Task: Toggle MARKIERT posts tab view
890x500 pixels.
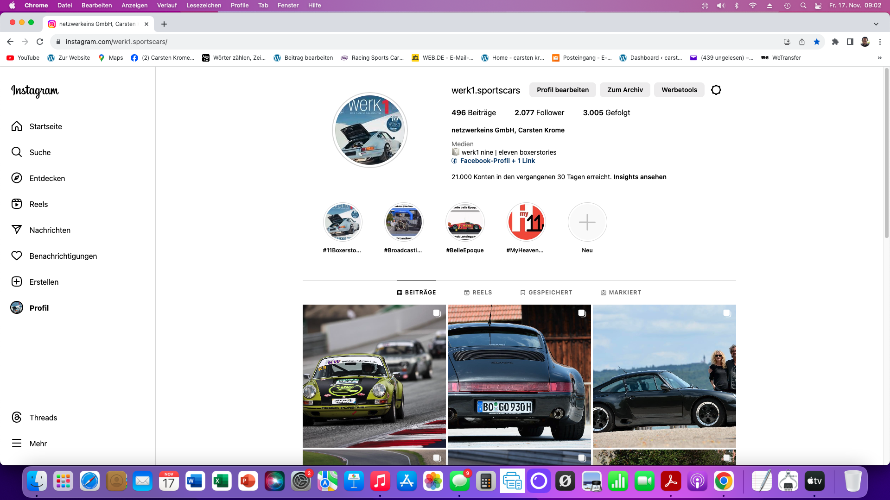Action: (620, 292)
